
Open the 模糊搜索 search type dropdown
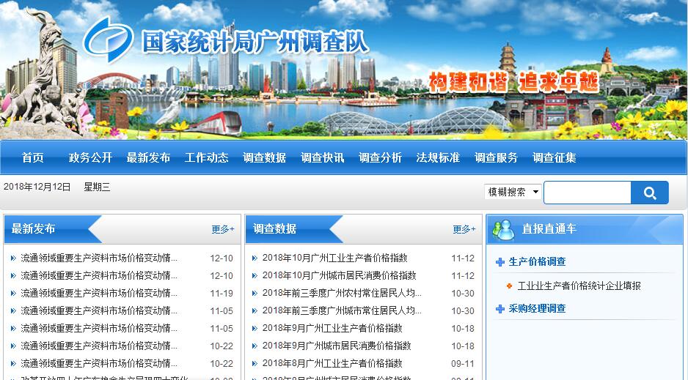pyautogui.click(x=513, y=192)
